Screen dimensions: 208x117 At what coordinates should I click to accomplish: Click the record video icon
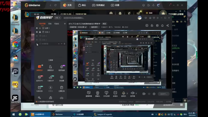point(144,94)
